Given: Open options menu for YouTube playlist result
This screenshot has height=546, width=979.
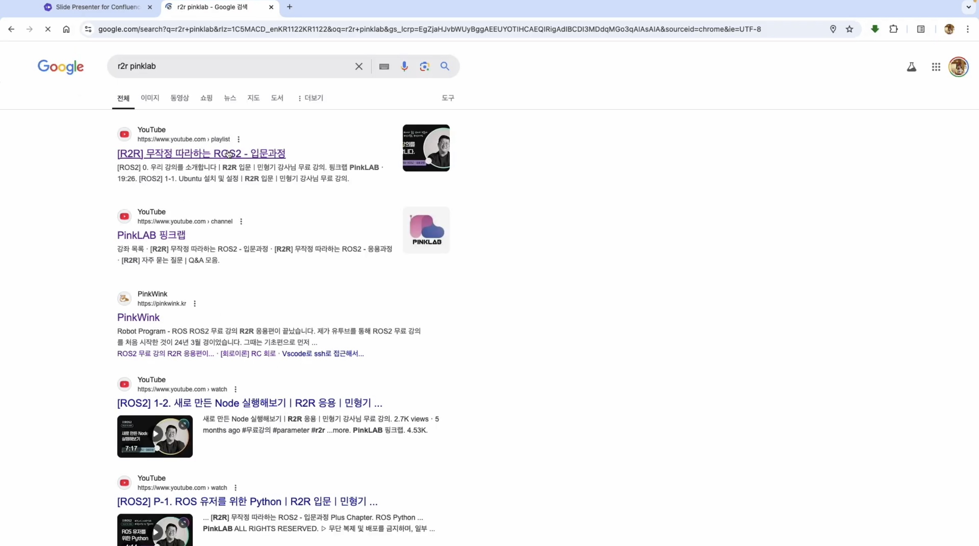Looking at the screenshot, I should pos(239,139).
